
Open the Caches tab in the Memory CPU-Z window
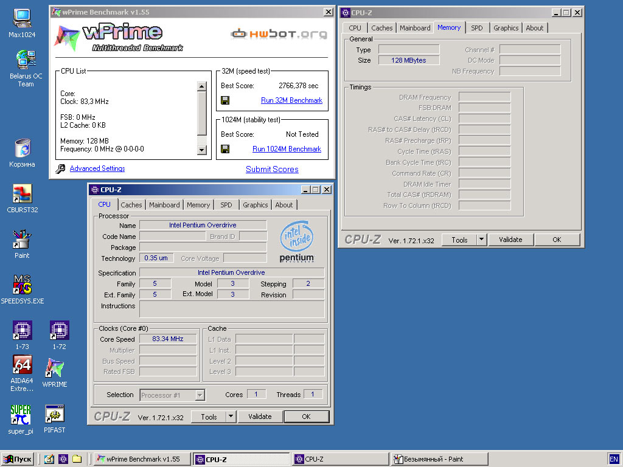click(x=382, y=28)
